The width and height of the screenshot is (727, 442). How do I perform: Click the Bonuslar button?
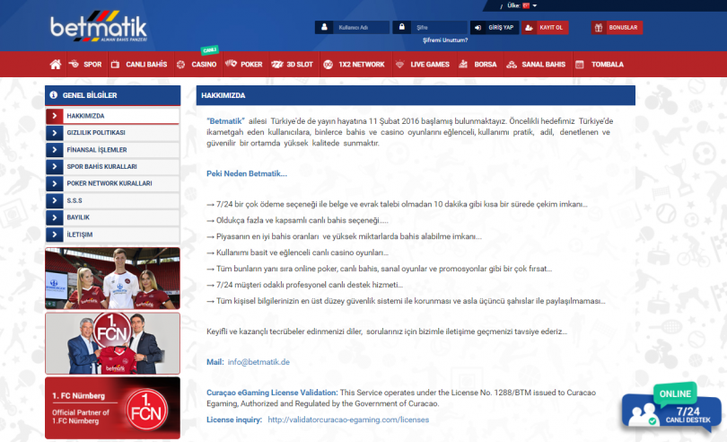(618, 27)
